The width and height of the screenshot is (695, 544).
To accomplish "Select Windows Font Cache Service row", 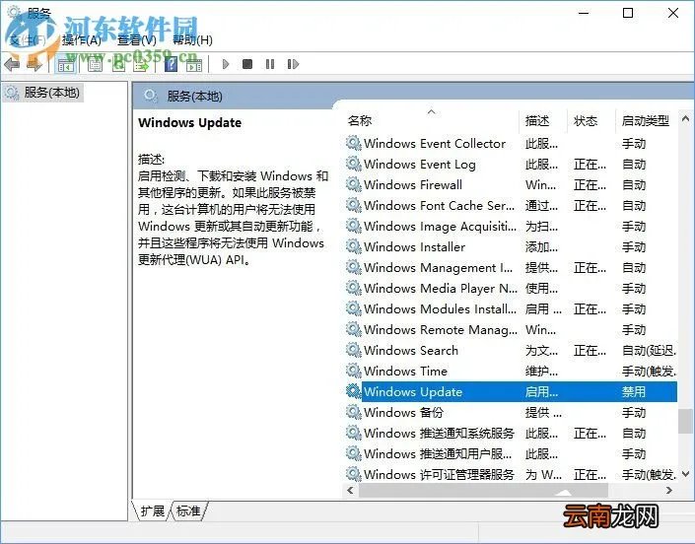I will [x=511, y=206].
